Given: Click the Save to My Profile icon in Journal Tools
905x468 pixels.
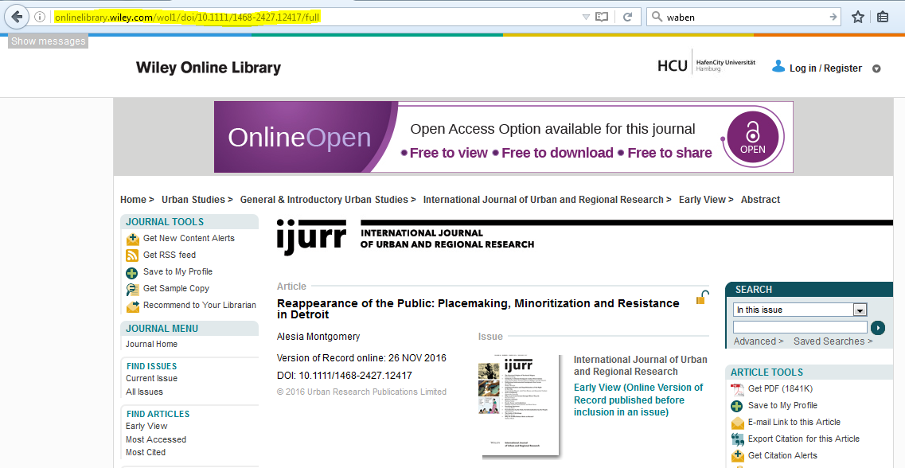Looking at the screenshot, I should [133, 272].
